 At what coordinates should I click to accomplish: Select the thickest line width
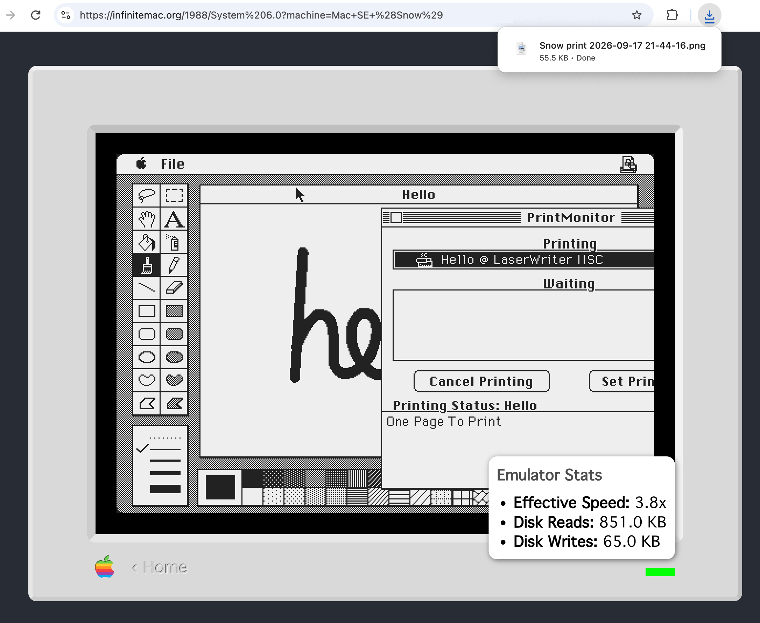click(x=165, y=489)
